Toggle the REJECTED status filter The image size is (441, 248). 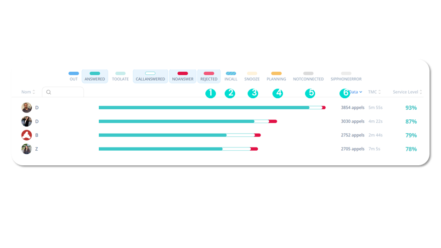point(209,76)
